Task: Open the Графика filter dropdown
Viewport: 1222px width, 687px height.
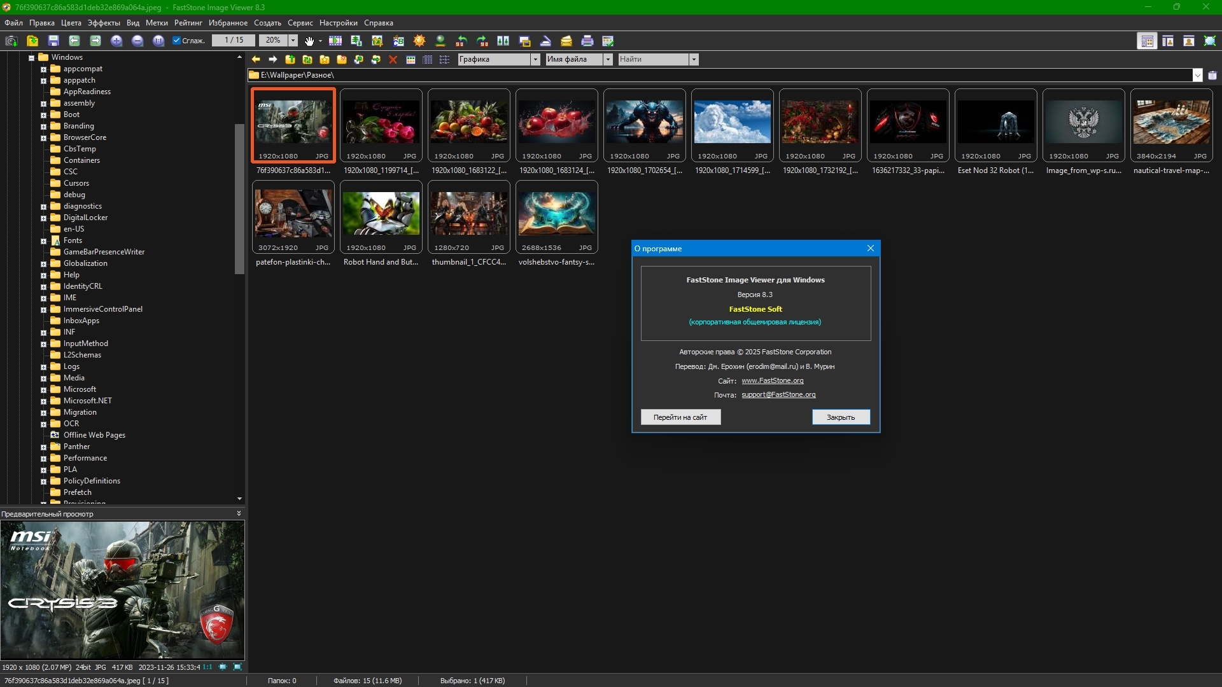Action: coord(535,59)
